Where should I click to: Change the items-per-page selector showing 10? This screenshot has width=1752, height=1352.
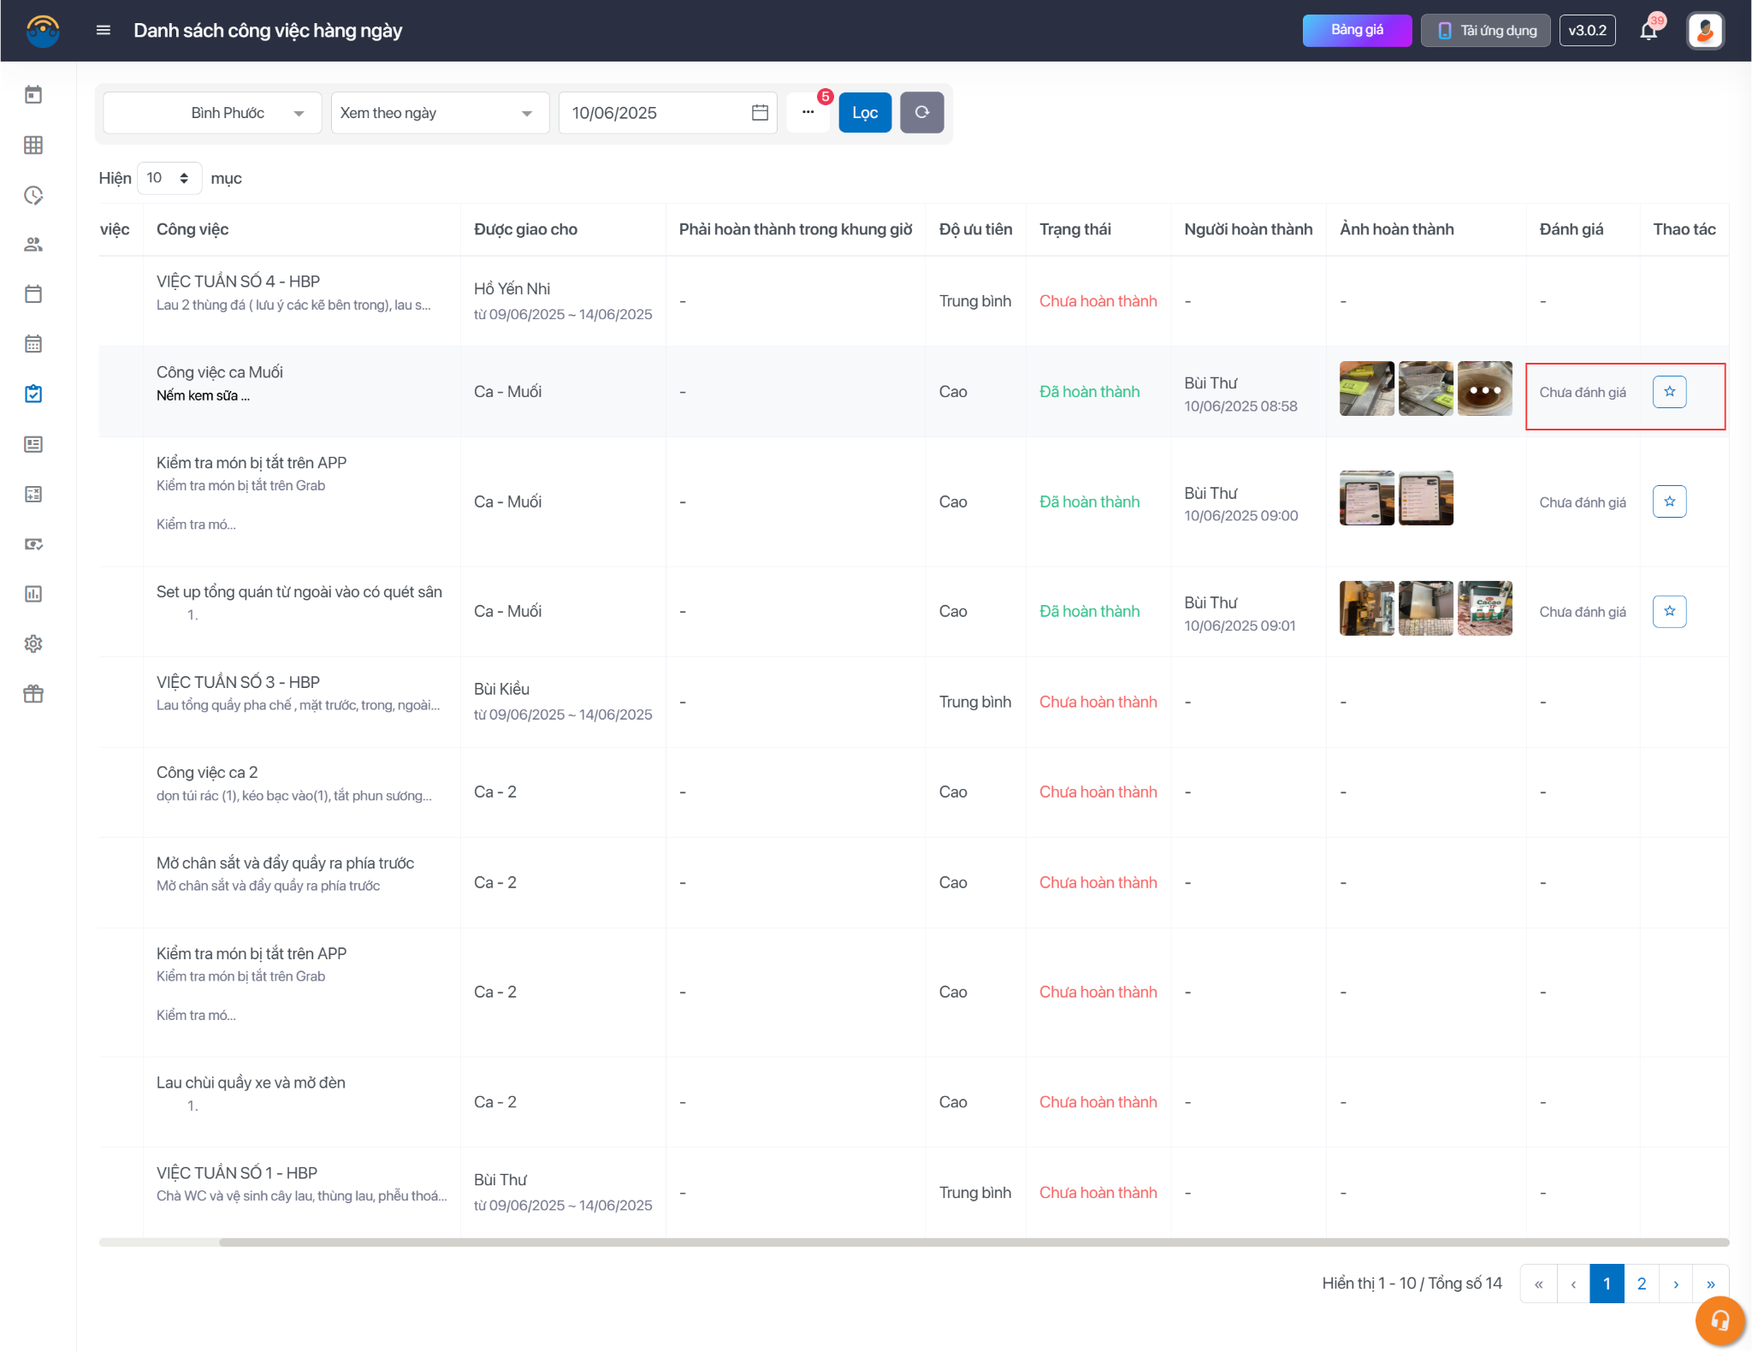[169, 178]
